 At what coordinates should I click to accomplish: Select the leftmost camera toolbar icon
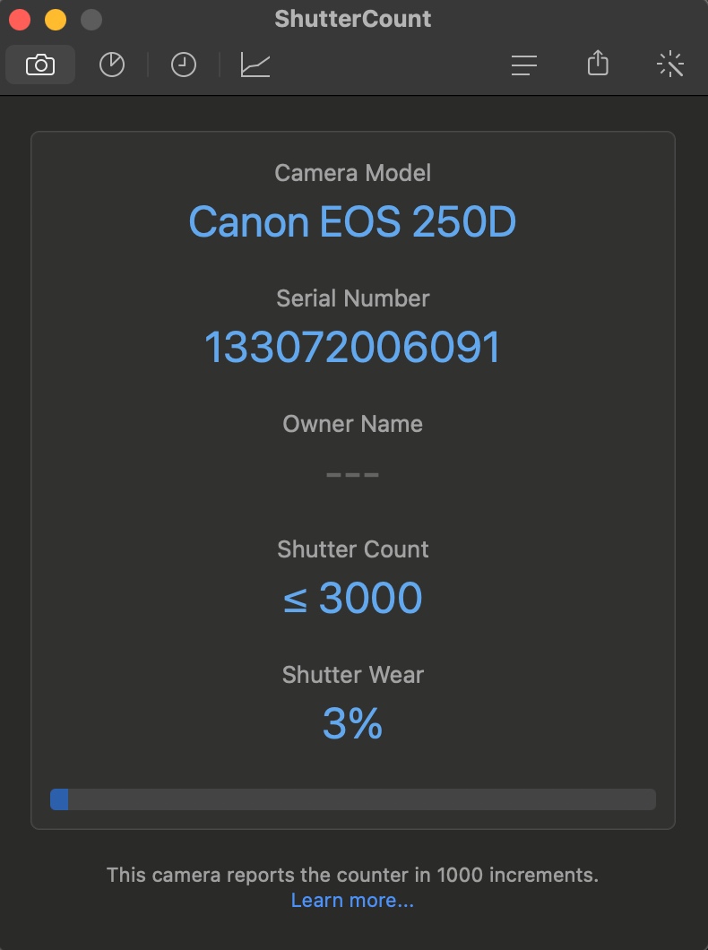point(40,64)
